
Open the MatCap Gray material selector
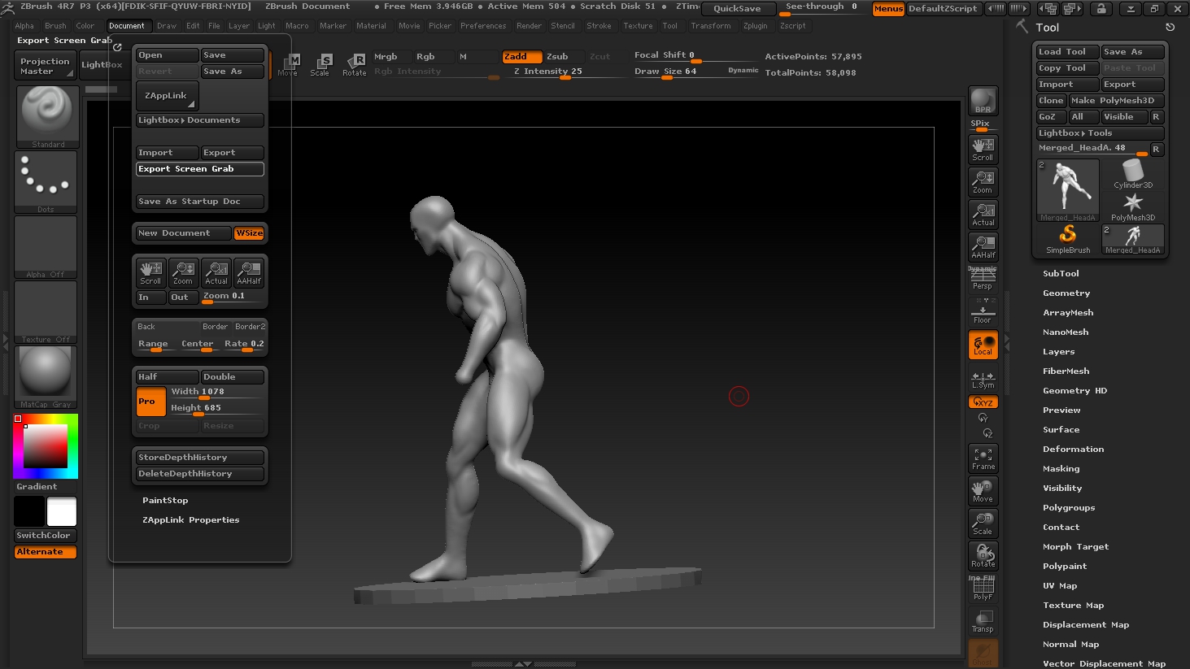pos(46,377)
